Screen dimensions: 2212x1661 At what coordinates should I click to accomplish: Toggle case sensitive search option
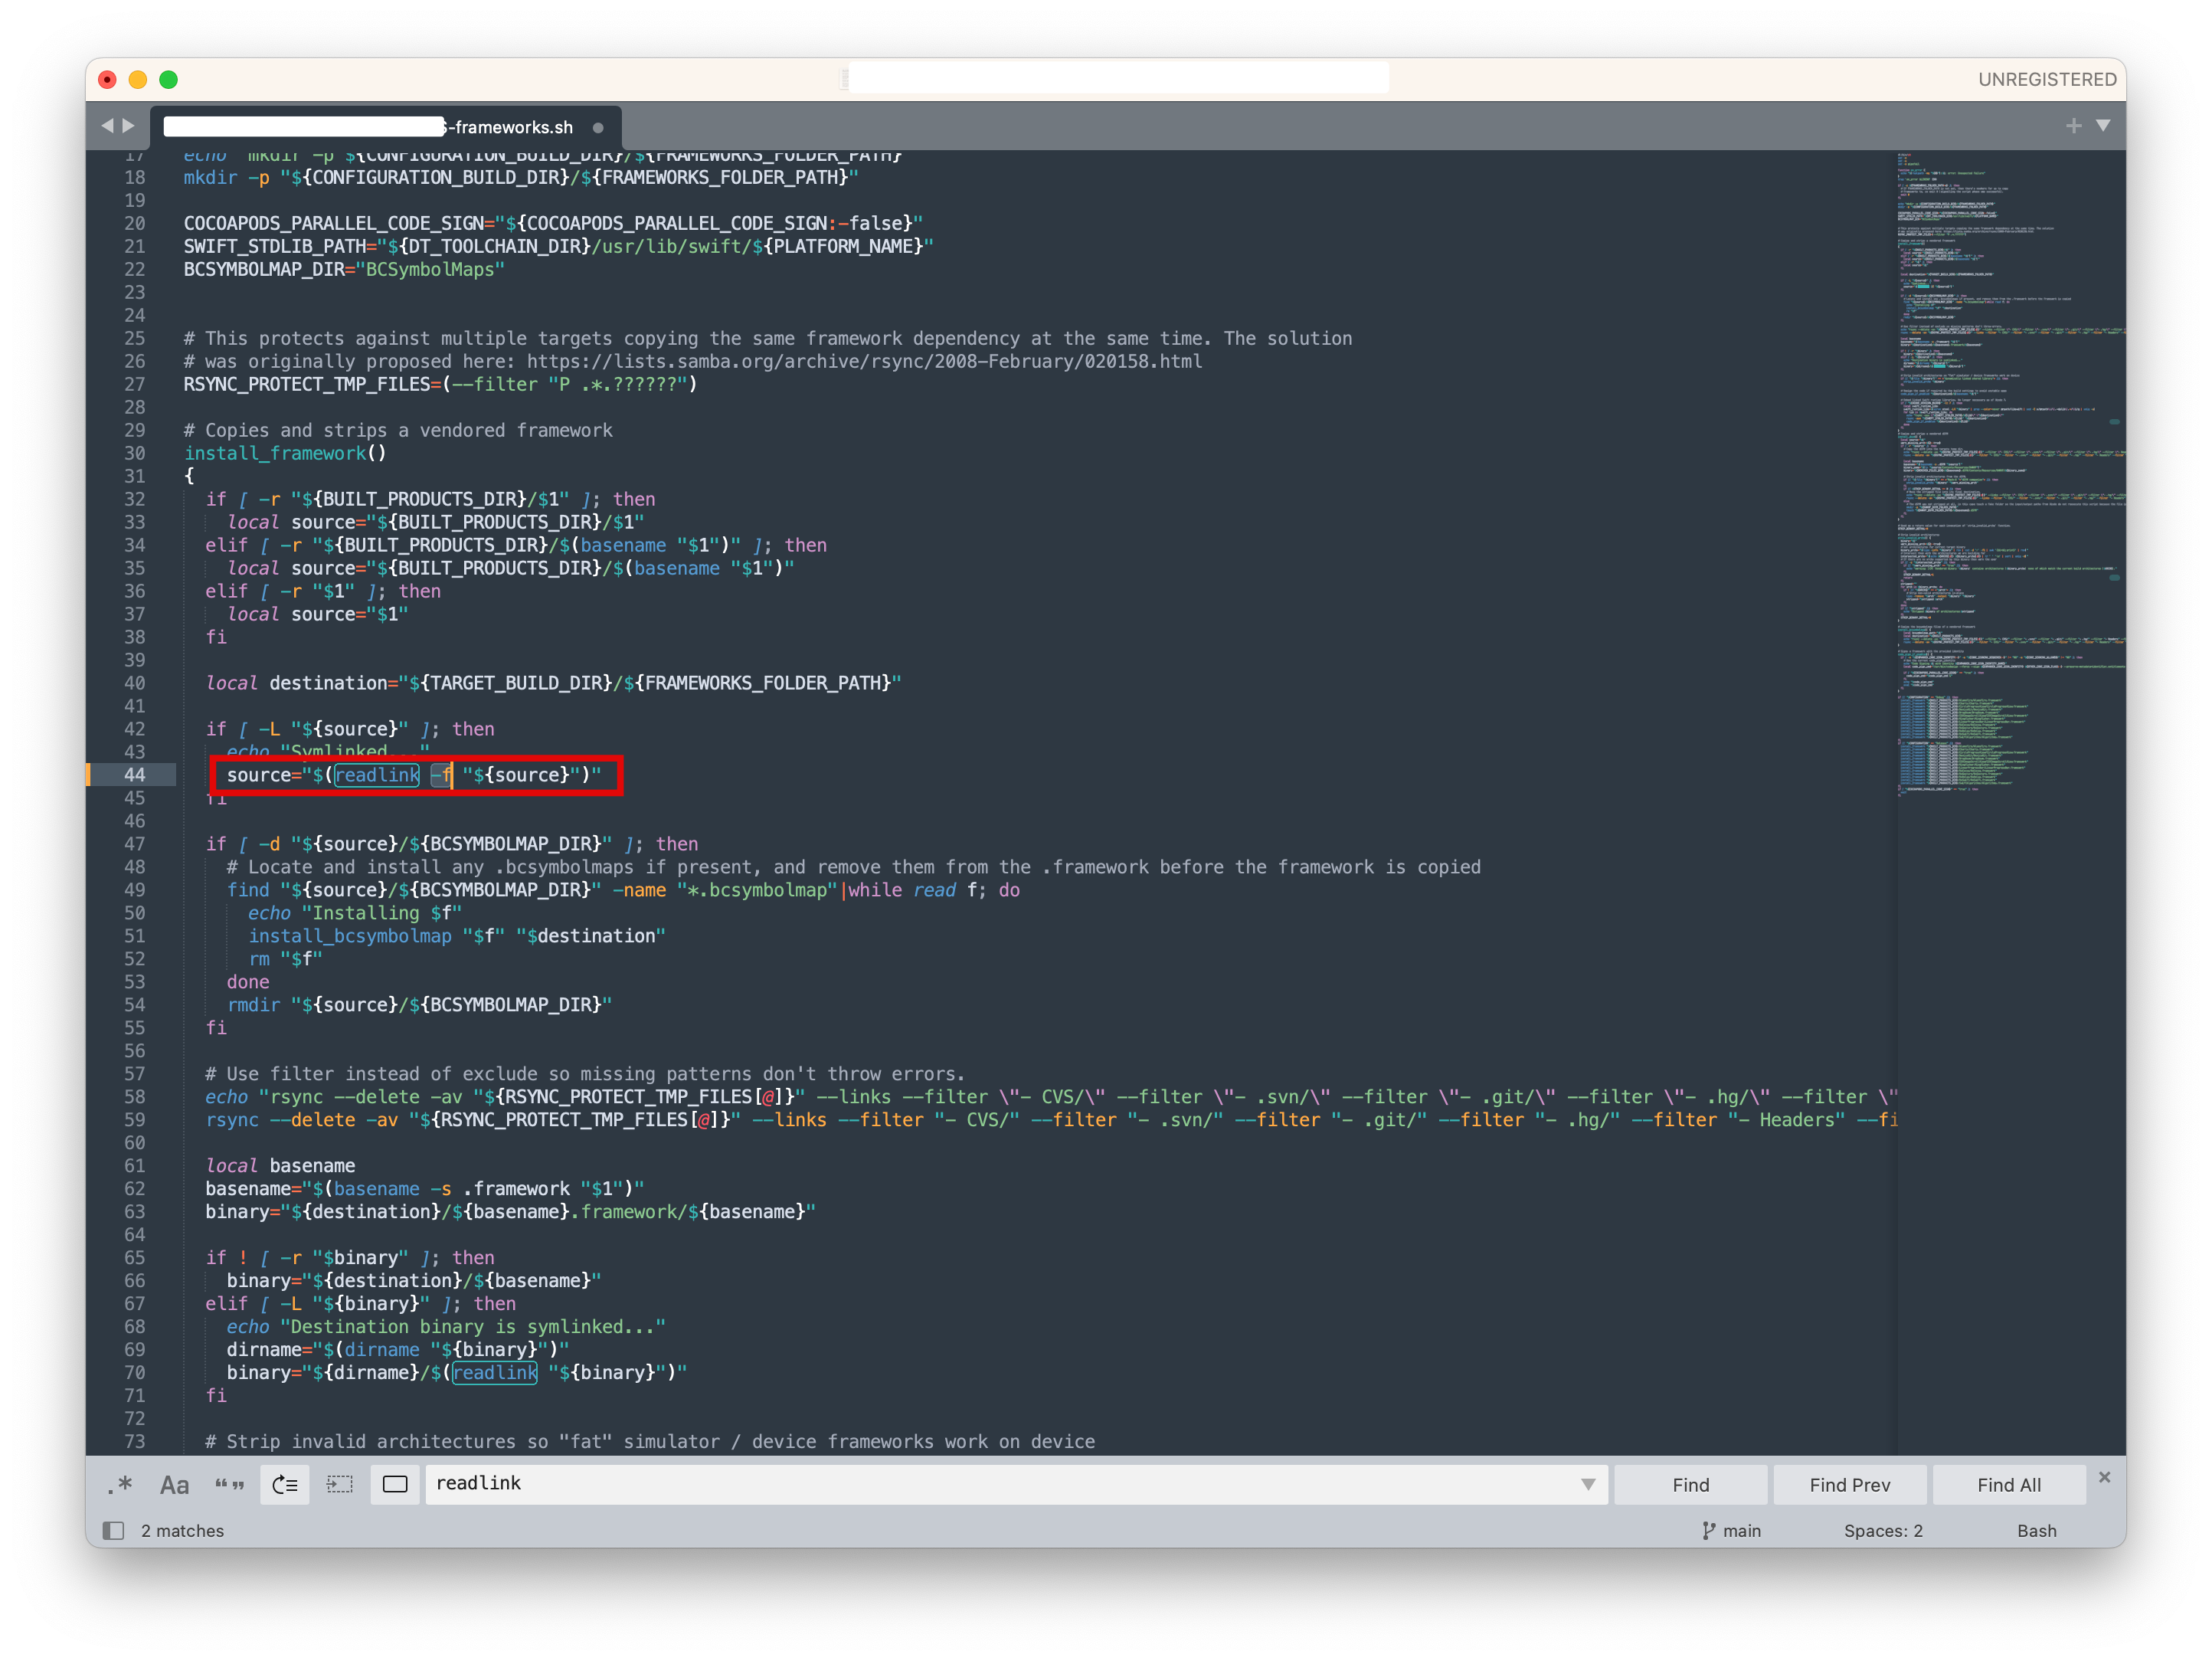174,1485
